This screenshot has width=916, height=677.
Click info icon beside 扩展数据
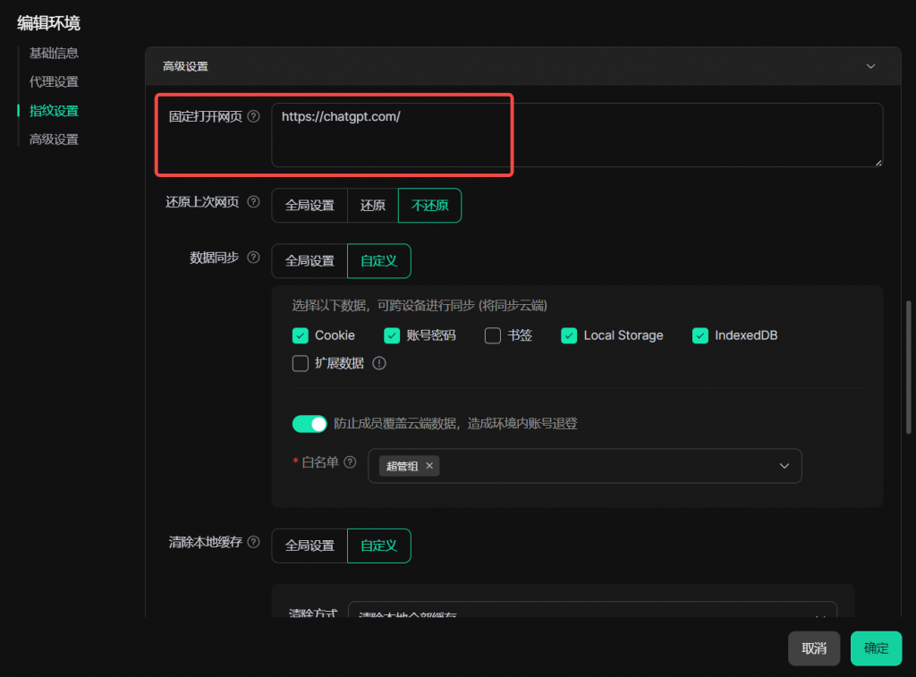[378, 363]
